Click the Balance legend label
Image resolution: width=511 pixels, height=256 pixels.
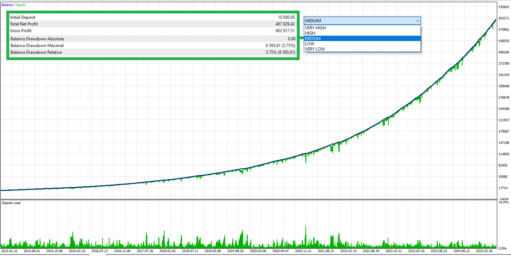click(7, 5)
